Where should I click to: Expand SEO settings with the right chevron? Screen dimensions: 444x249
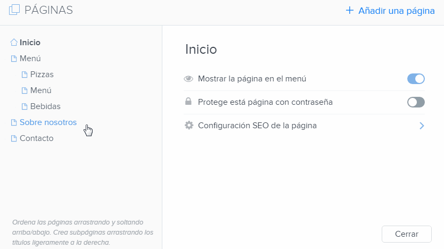421,126
